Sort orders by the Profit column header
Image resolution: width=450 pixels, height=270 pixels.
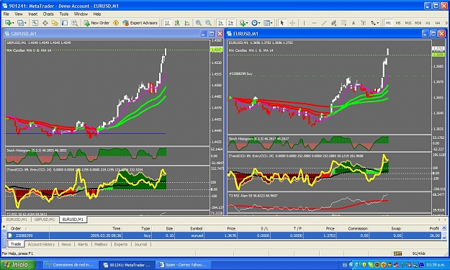(422, 229)
